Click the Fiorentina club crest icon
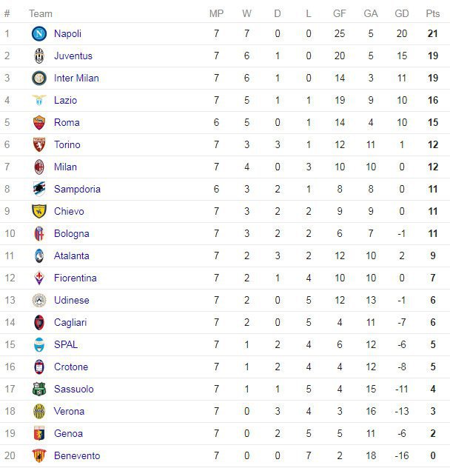Image resolution: width=450 pixels, height=468 pixels. [39, 278]
